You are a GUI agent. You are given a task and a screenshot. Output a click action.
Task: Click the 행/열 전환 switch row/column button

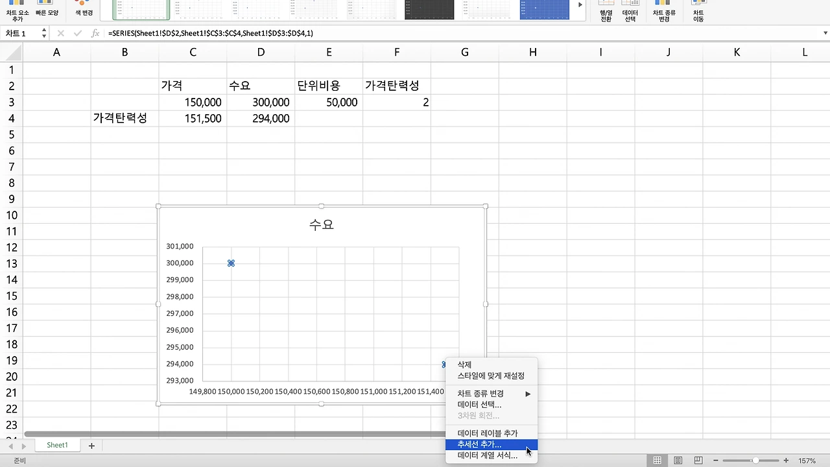(606, 10)
